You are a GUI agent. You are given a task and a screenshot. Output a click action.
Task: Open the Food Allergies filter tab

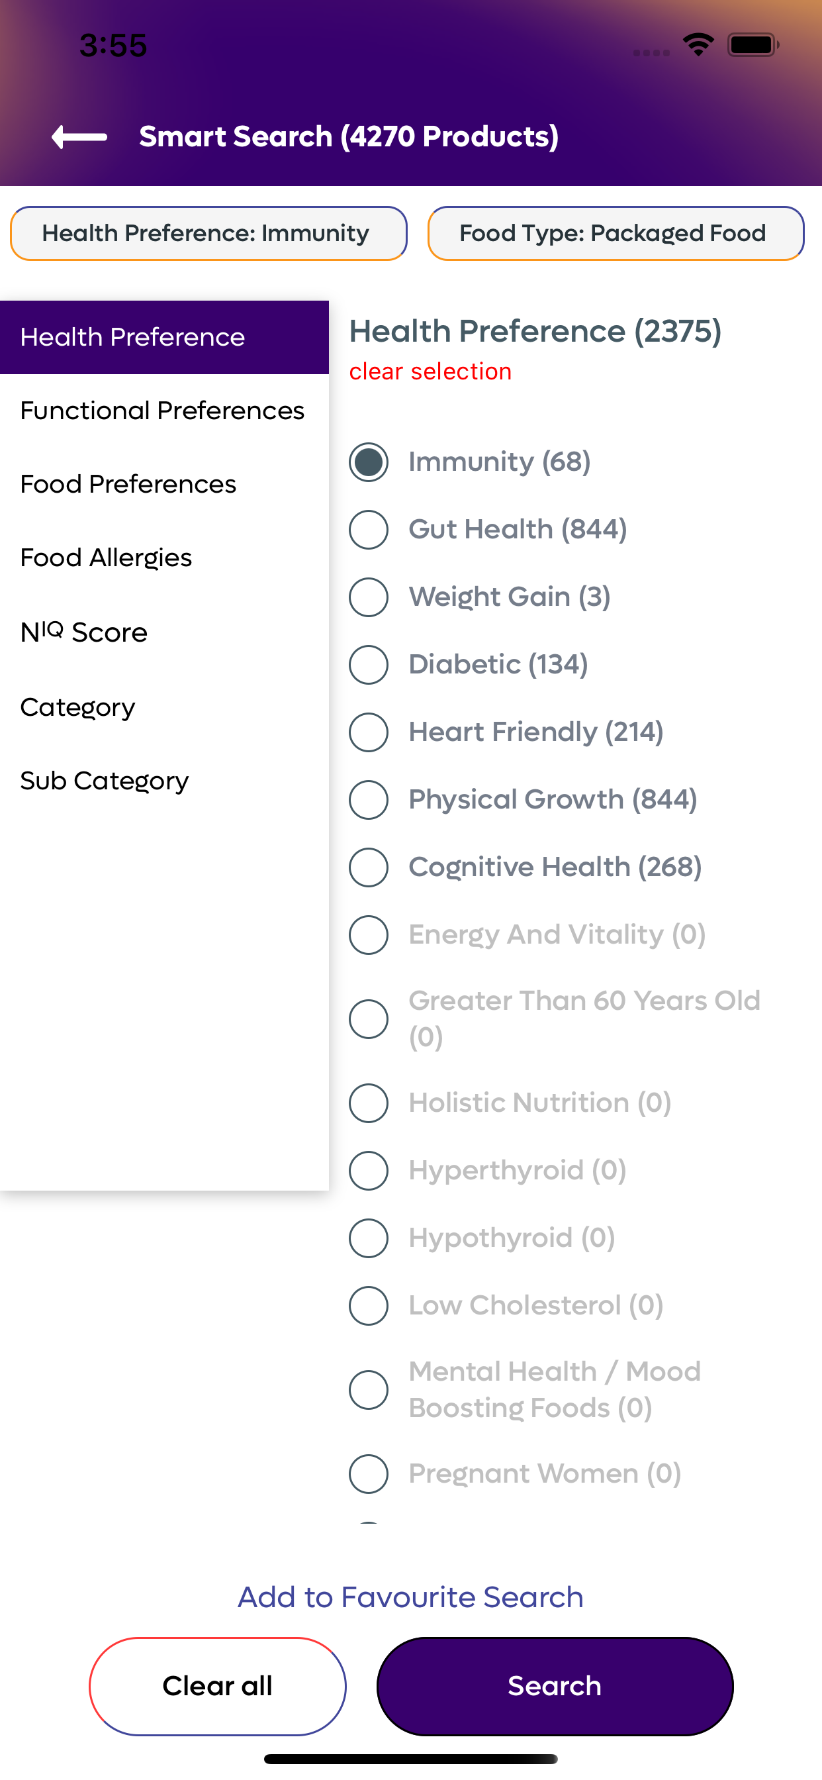tap(164, 558)
